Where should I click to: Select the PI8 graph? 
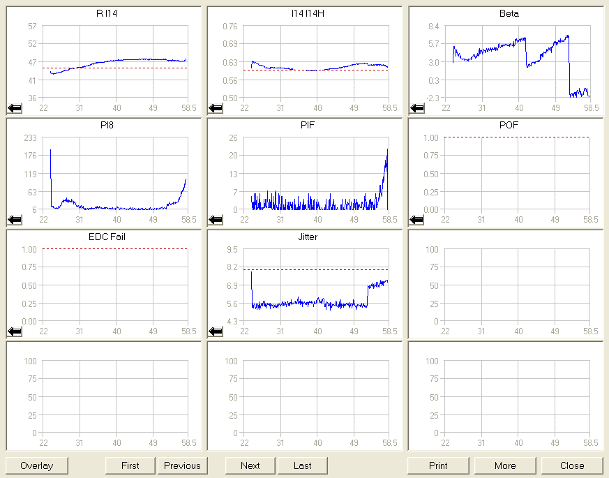click(x=104, y=172)
